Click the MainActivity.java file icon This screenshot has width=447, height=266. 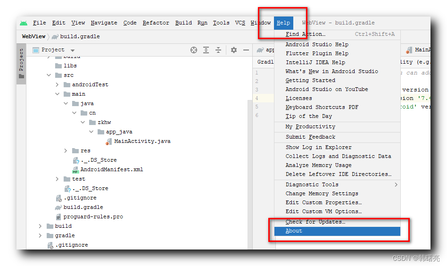108,141
